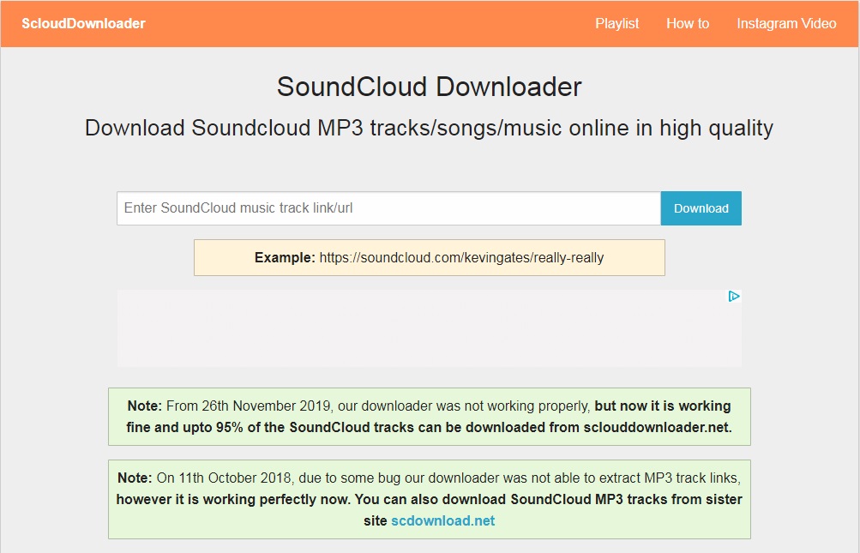
Task: Click the 26th November 2019 note text
Action: tap(429, 417)
